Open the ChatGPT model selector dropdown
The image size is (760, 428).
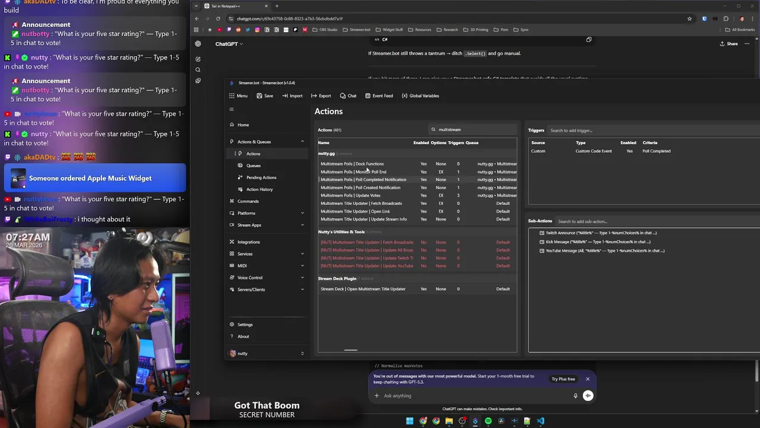[229, 44]
